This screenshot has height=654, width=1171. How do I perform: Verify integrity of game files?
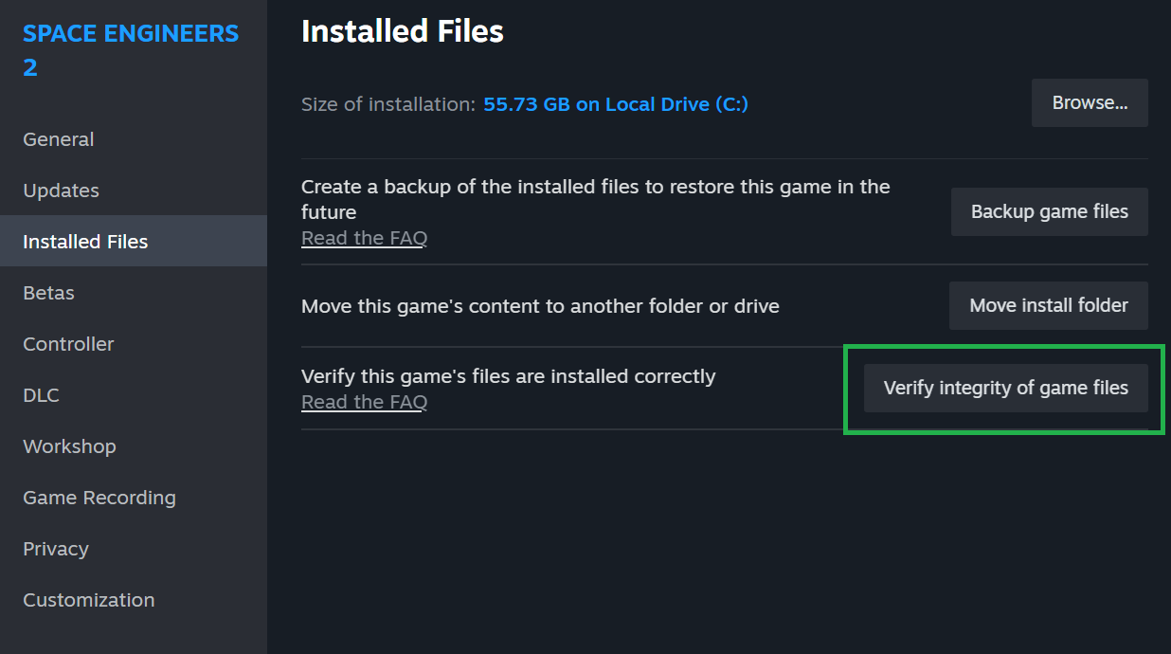coord(1006,388)
